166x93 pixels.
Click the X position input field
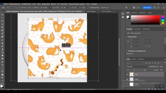pos(24,7)
